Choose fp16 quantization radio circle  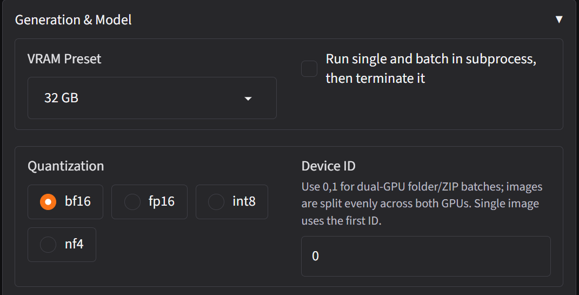132,202
